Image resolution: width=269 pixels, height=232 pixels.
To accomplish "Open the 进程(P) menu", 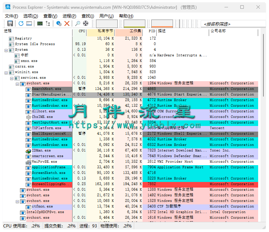I will tap(69, 16).
